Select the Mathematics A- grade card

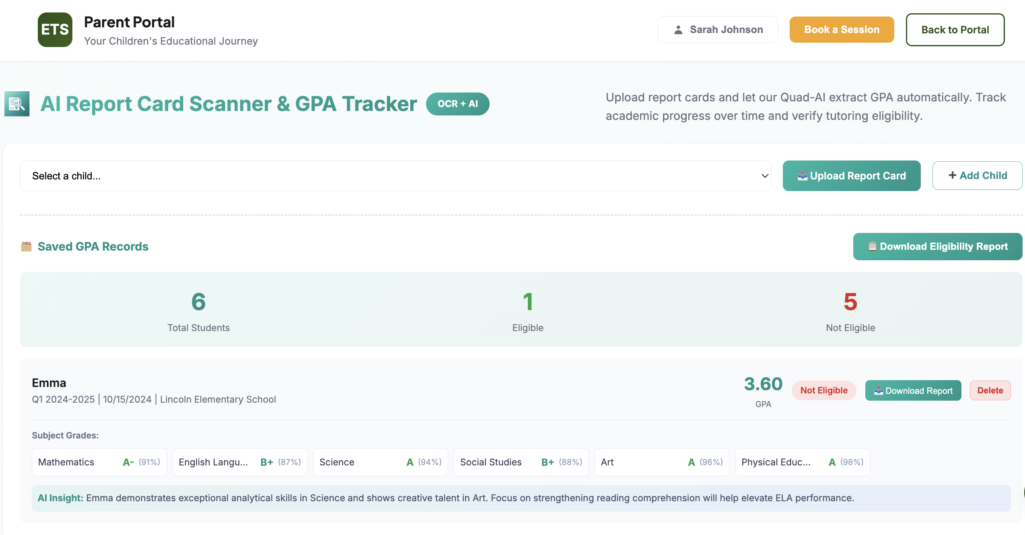(x=99, y=462)
